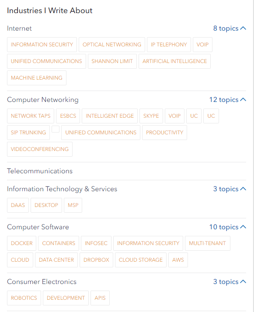Click the SIP TRUNKING tag
Image resolution: width=254 pixels, height=312 pixels.
tap(28, 133)
